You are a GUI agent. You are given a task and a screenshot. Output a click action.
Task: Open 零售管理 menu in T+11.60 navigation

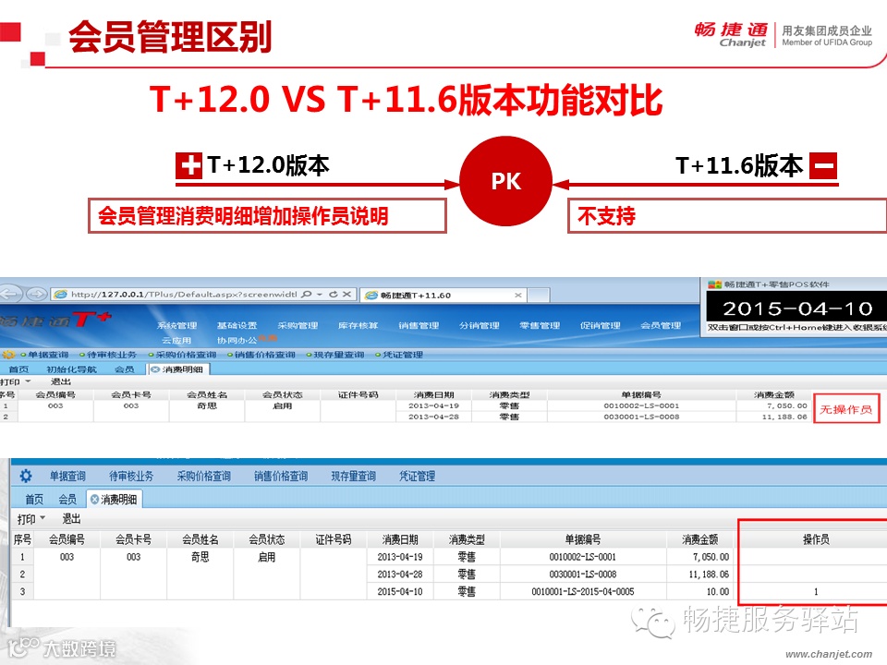click(x=540, y=326)
